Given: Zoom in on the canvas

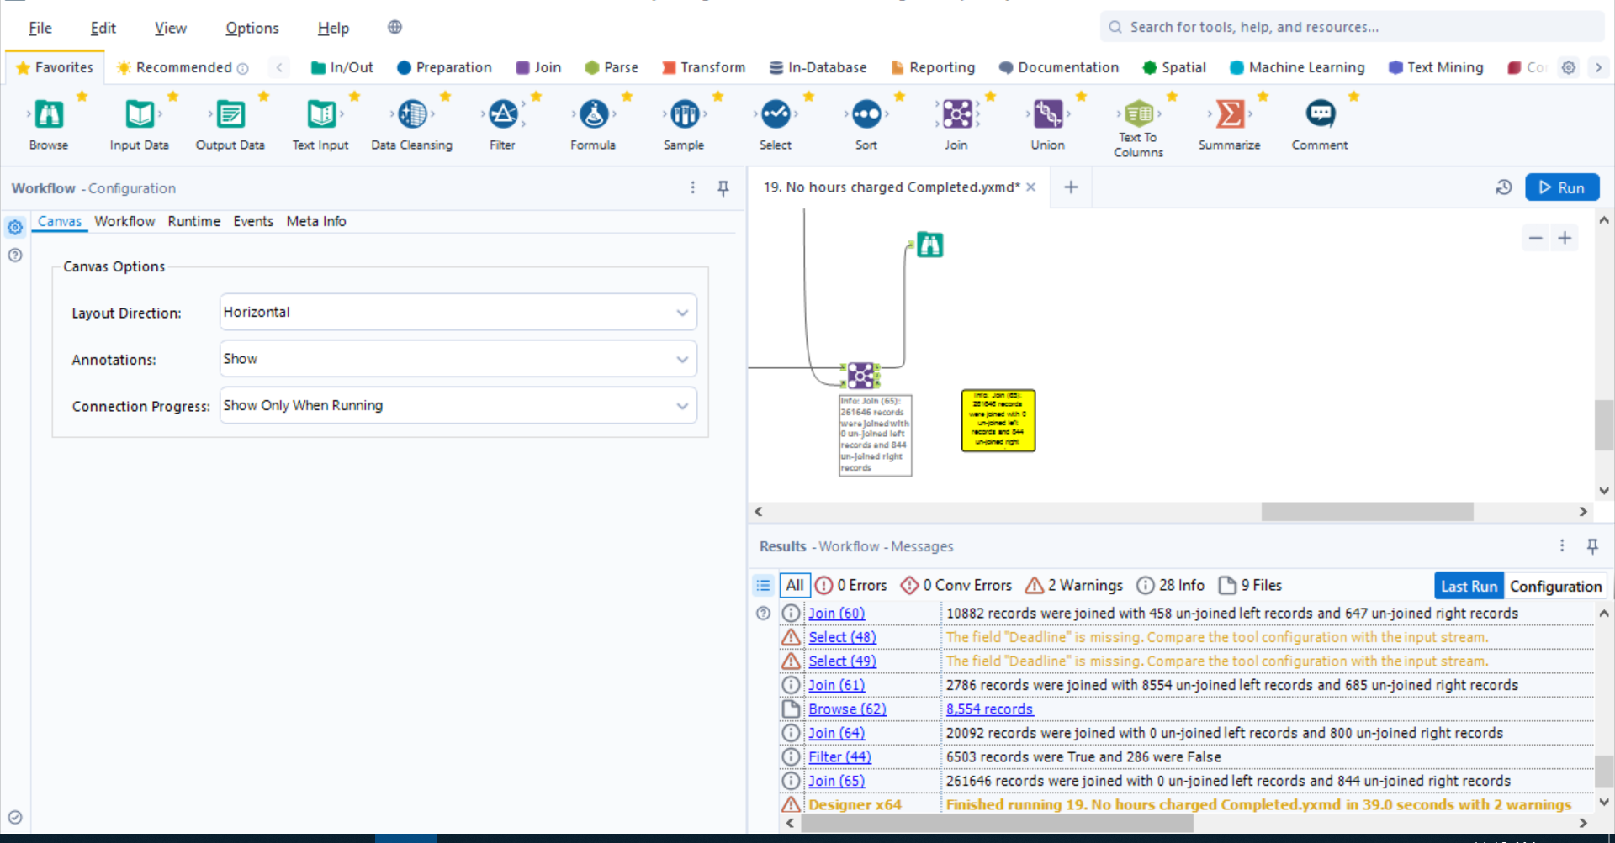Looking at the screenshot, I should [x=1566, y=238].
